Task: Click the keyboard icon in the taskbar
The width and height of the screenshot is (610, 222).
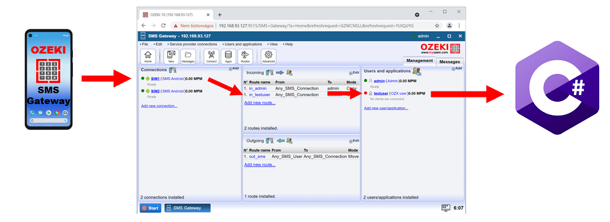Action: coord(446,208)
